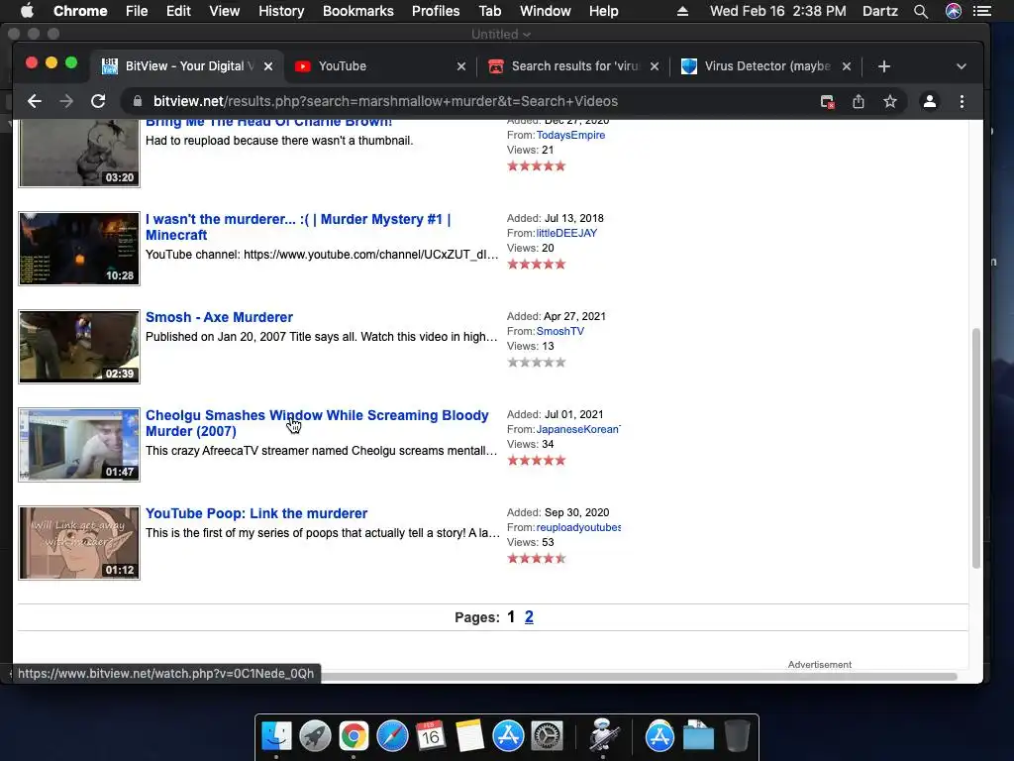Open the blocked pop-up icon in the address bar
This screenshot has height=761, width=1014.
(x=827, y=102)
